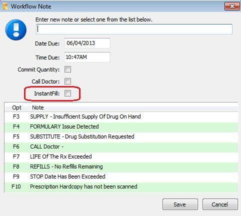Pick the F6 CALL Doctor note
The height and width of the screenshot is (216, 241).
[x=121, y=146]
